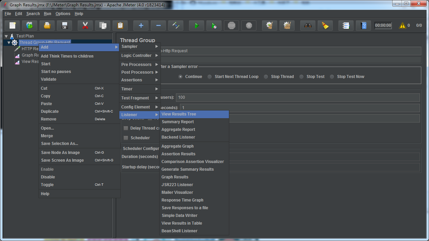Screen dimensions: 429x241
Task: Click Start no pauses toolbar icon
Action: pos(214,25)
